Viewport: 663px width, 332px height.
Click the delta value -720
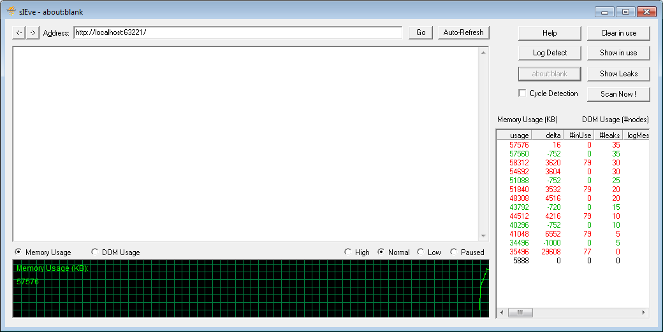point(553,207)
